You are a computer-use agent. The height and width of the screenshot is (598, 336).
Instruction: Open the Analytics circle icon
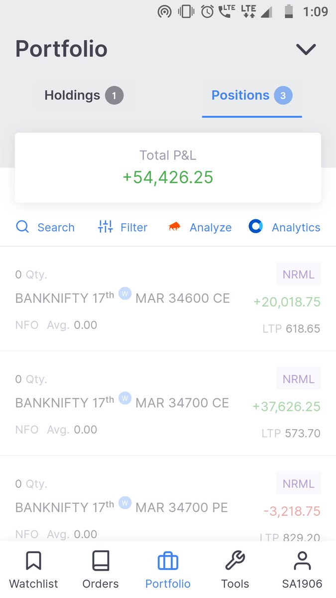[x=256, y=227]
